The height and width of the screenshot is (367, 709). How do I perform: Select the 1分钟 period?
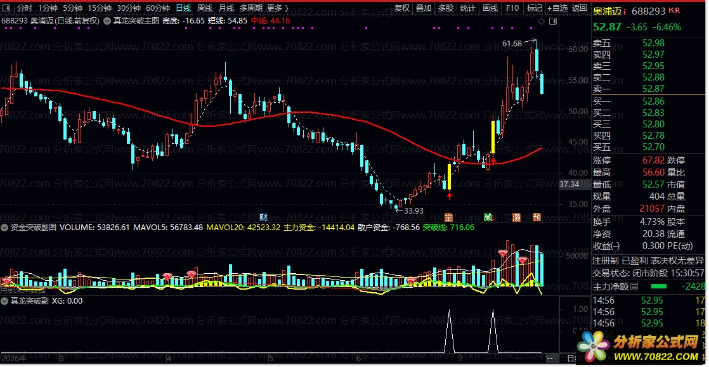47,8
